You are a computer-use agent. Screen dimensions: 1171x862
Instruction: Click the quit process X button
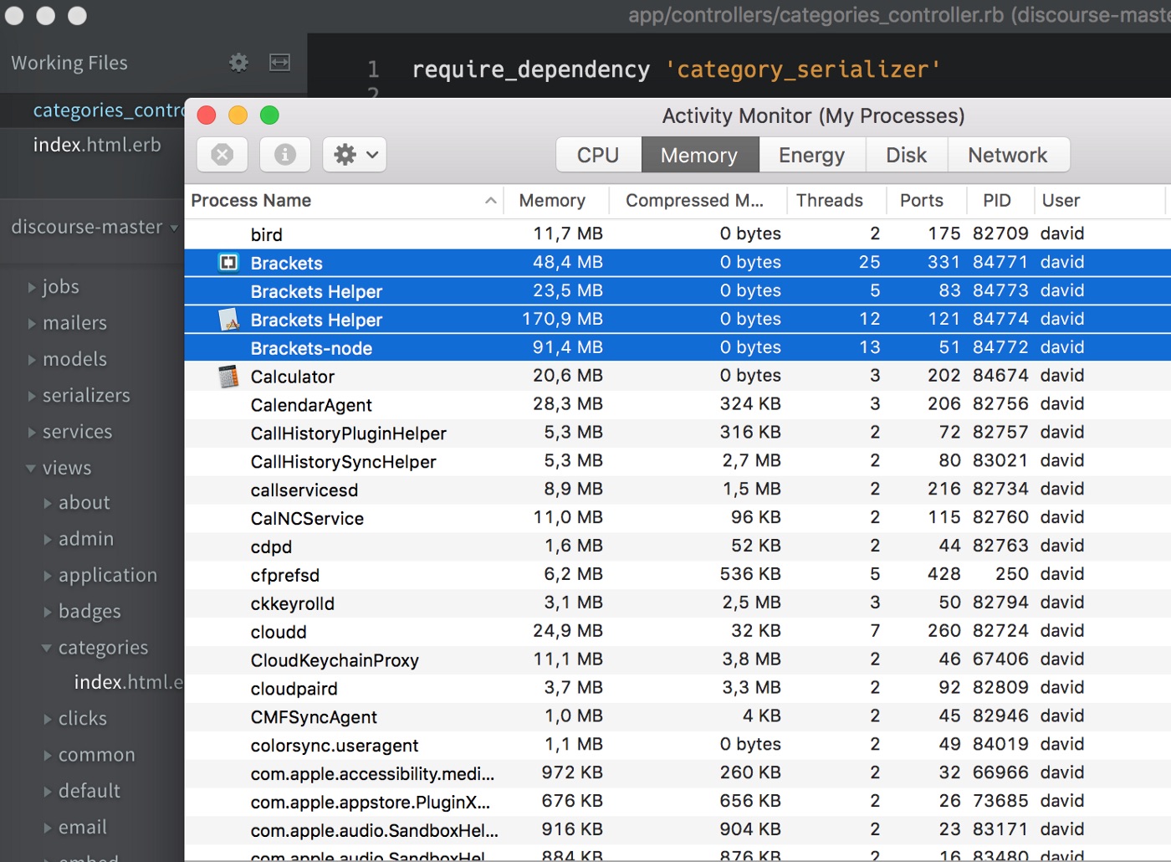[222, 155]
